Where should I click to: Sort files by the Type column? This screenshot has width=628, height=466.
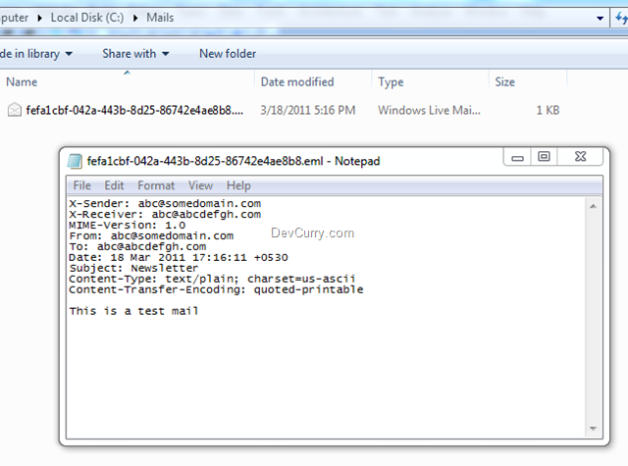tap(391, 82)
